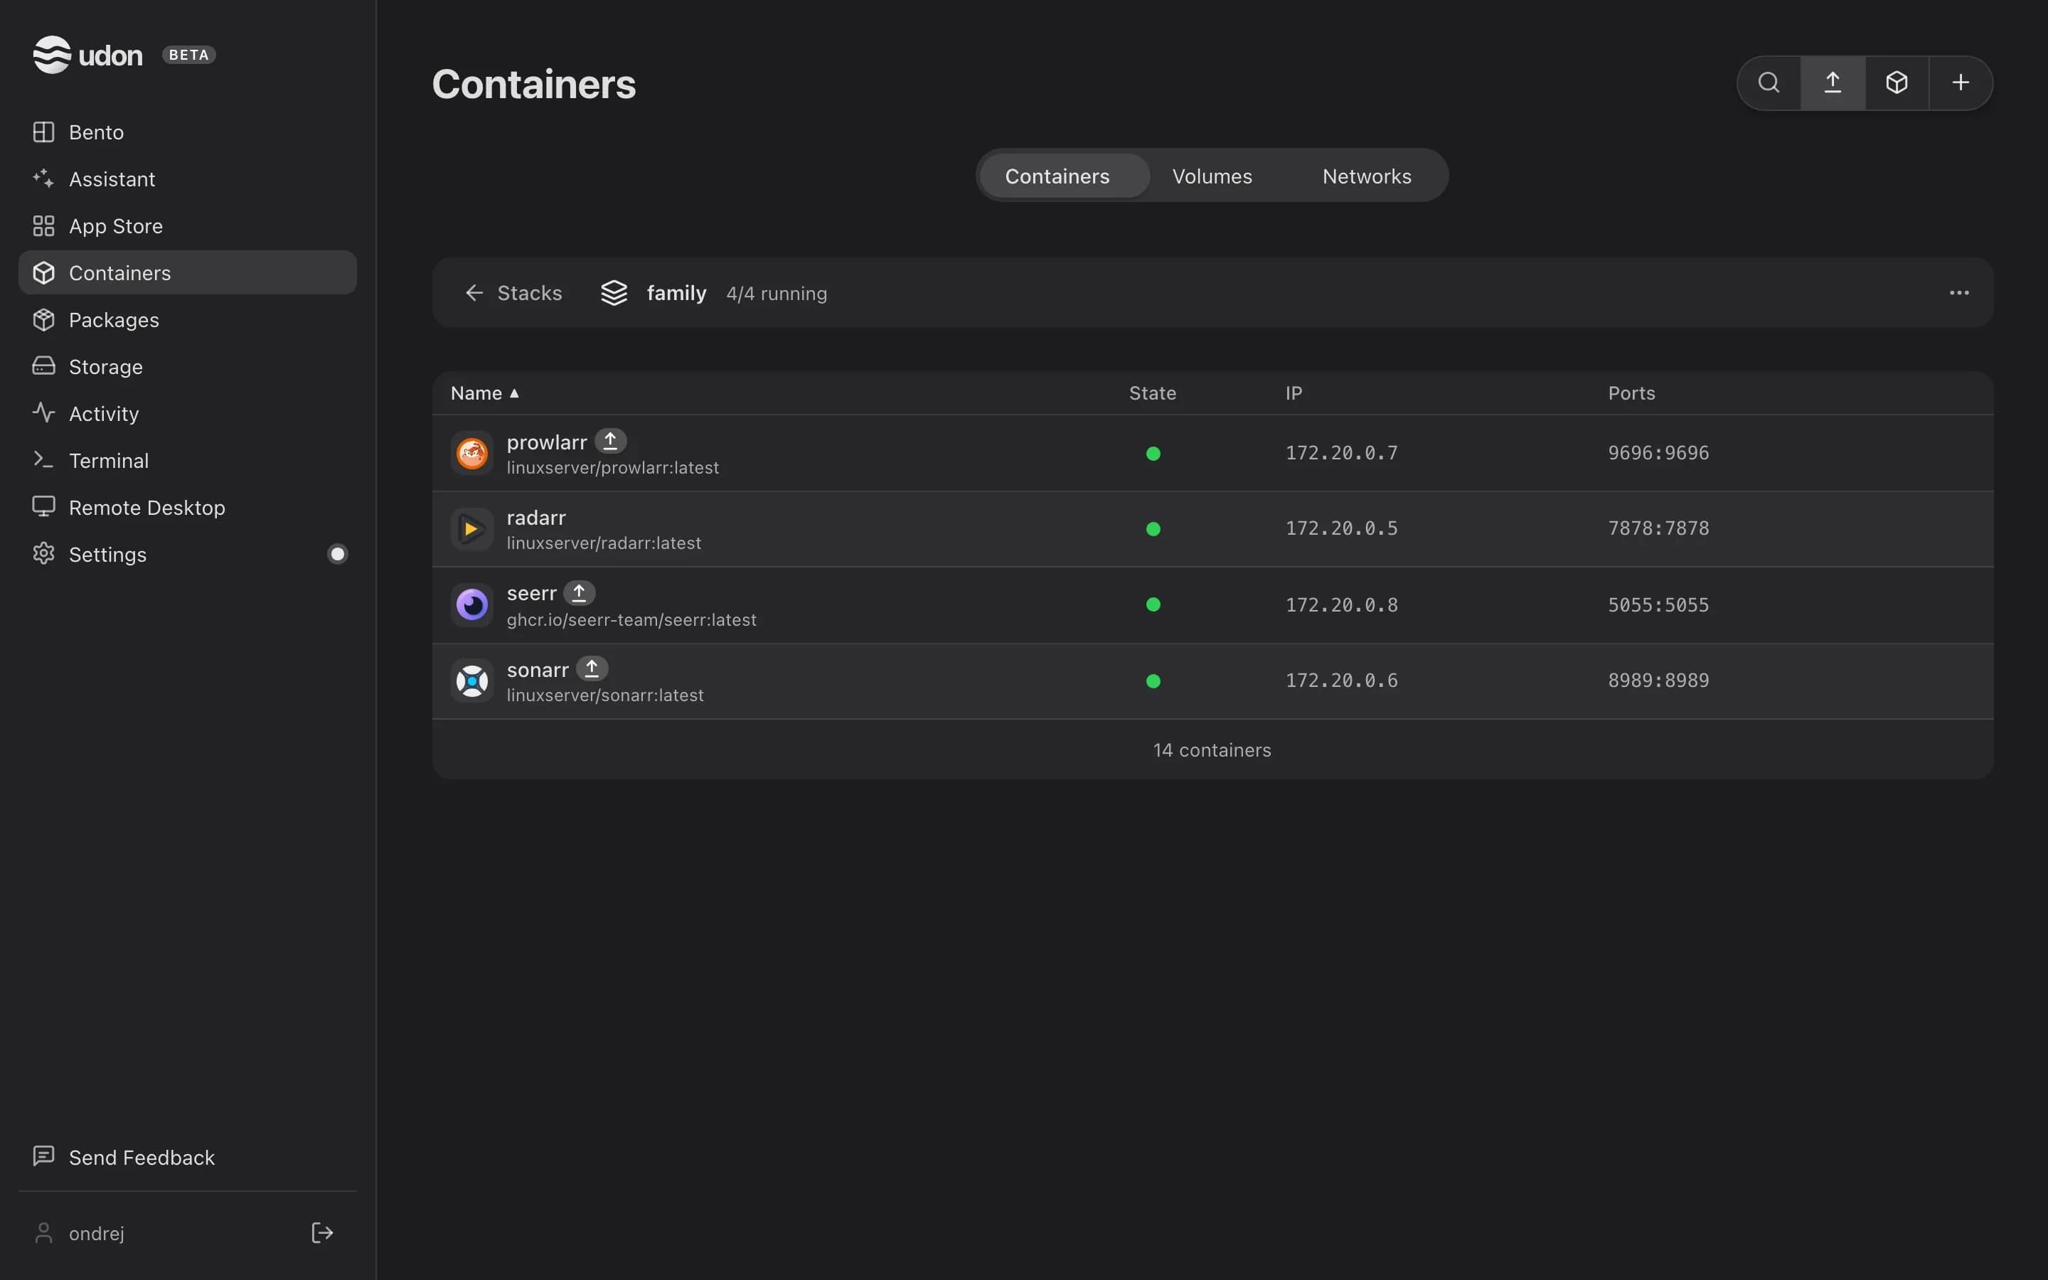The width and height of the screenshot is (2048, 1280).
Task: Click the Ports column header
Action: [x=1631, y=393]
